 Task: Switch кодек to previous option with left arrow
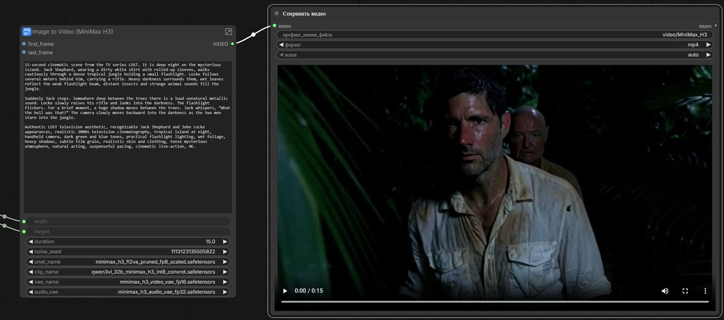click(x=281, y=55)
